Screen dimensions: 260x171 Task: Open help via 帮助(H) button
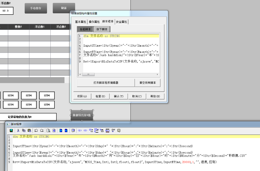pyautogui.click(x=155, y=96)
